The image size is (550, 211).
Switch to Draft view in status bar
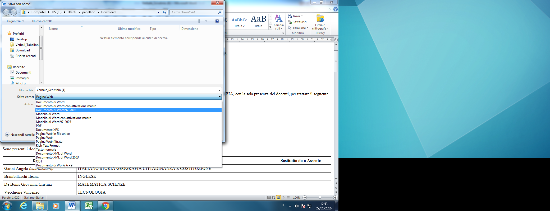click(x=288, y=198)
